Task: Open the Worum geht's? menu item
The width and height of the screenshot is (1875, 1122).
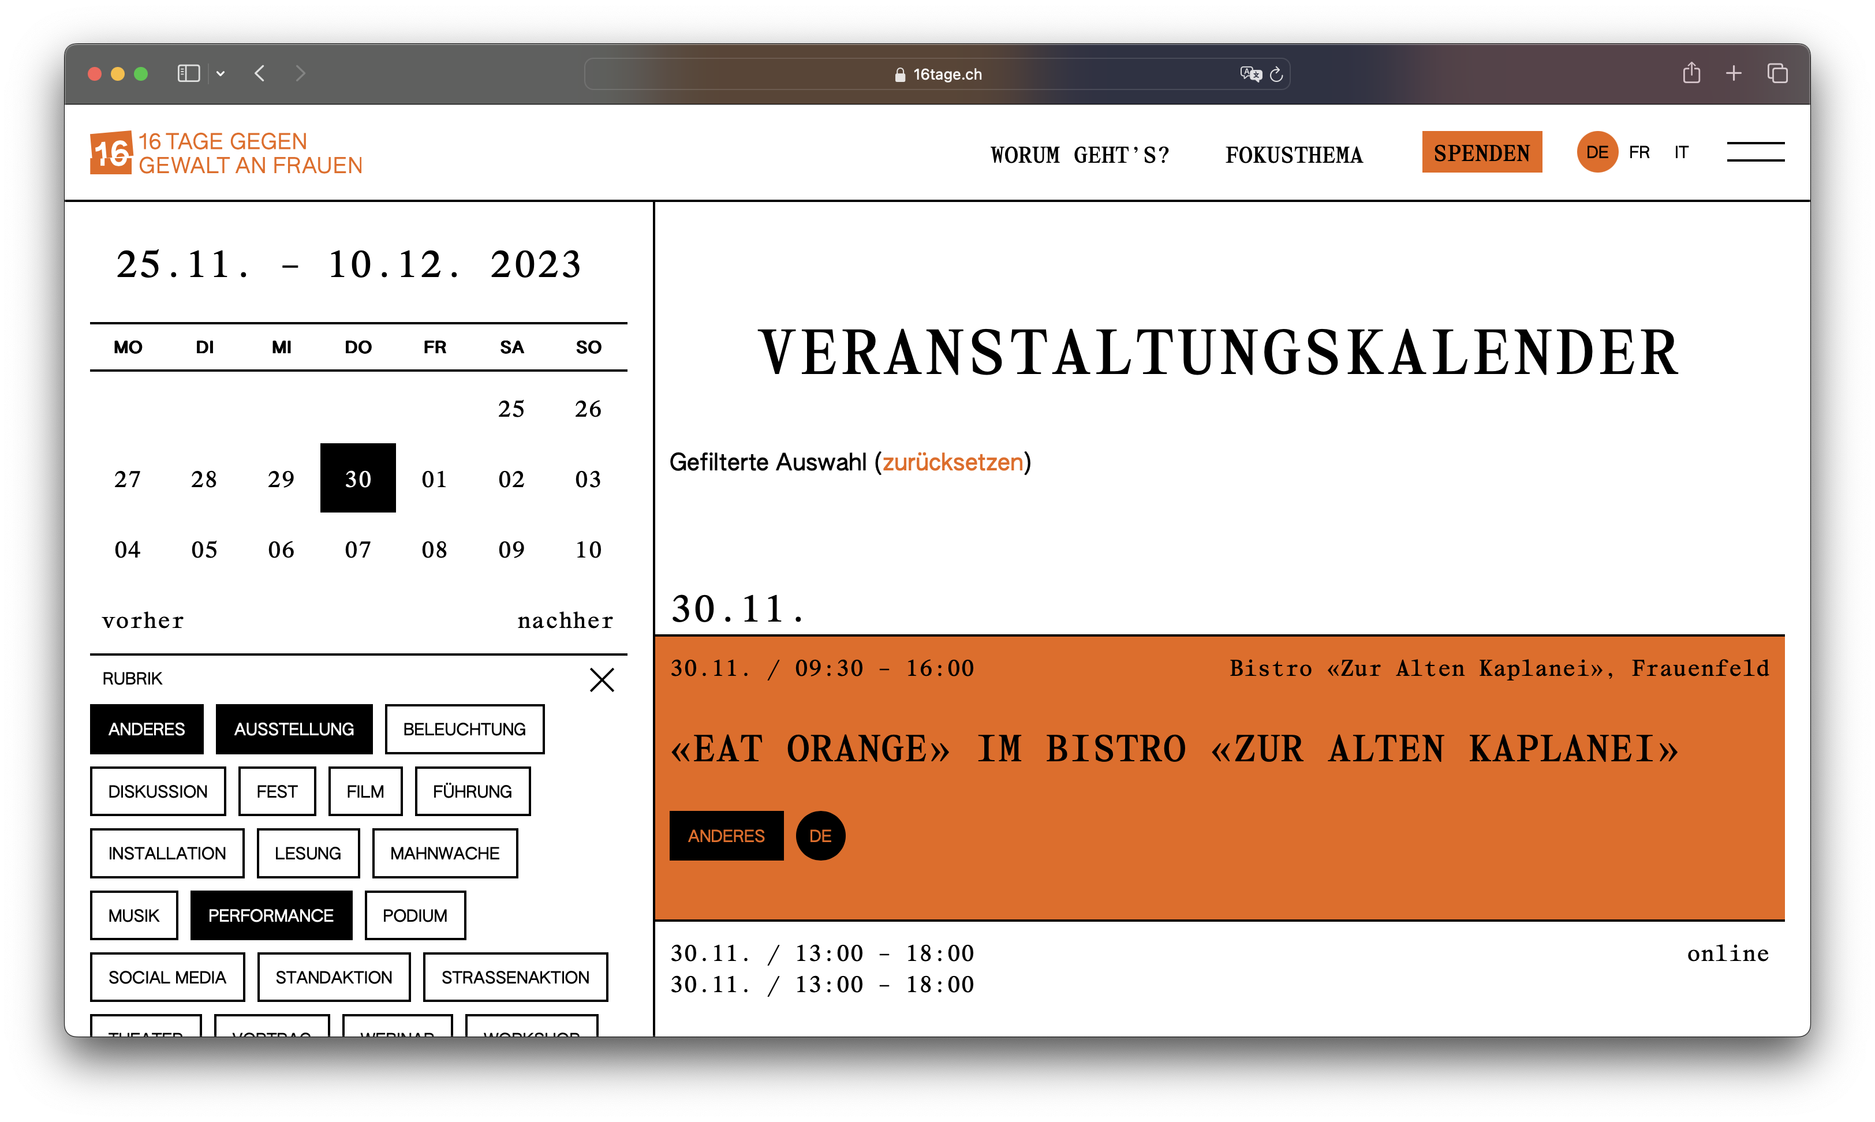Action: tap(1079, 155)
